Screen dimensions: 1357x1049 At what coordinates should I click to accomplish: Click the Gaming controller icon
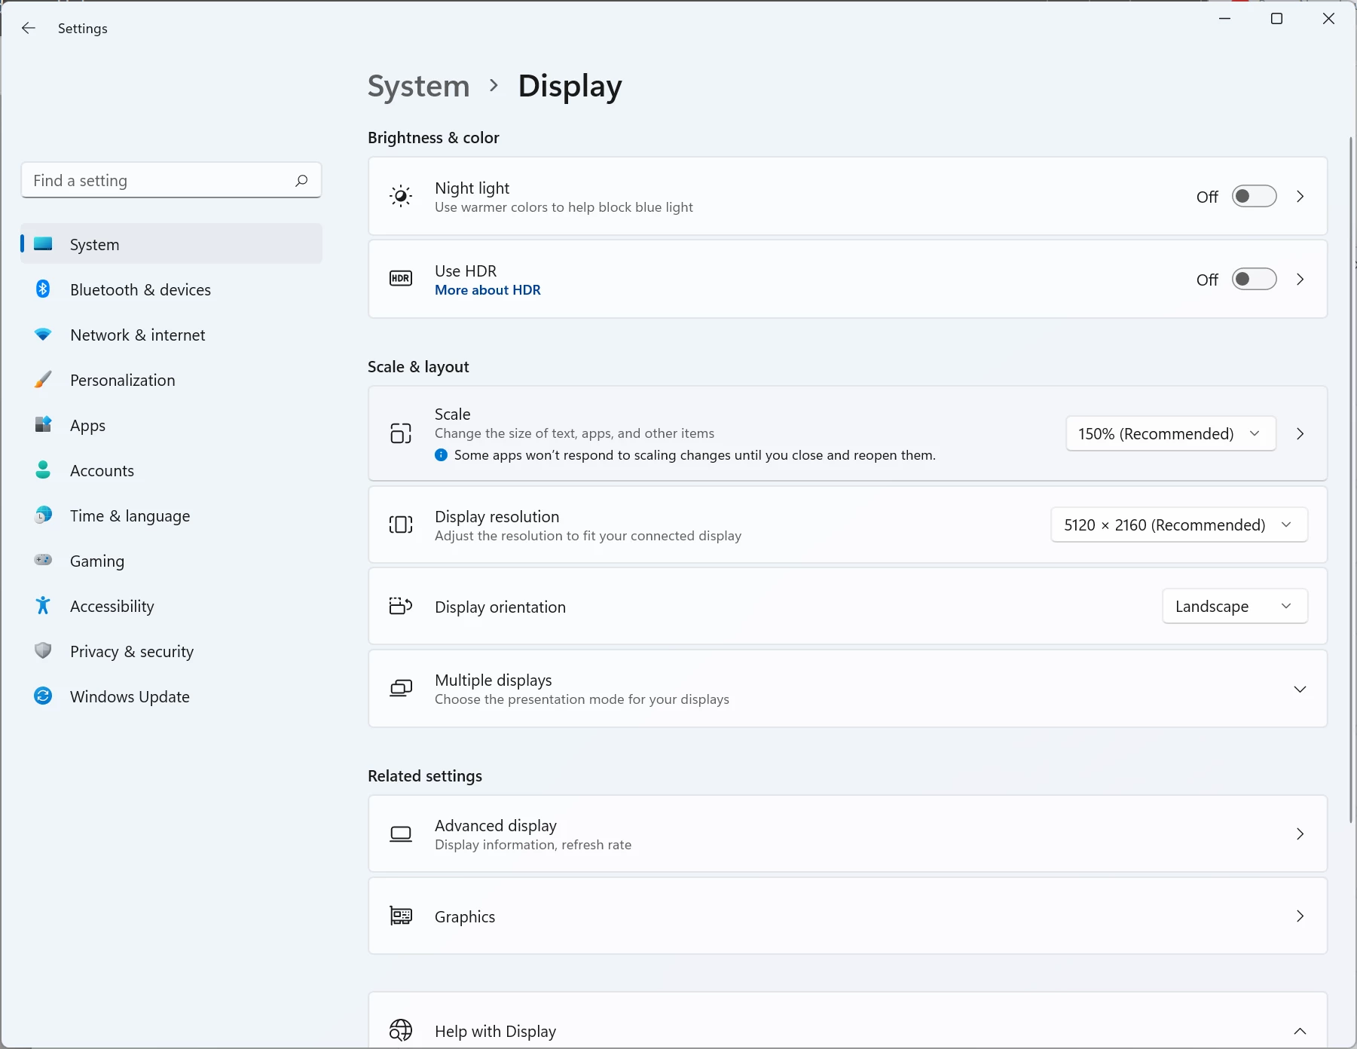(x=44, y=561)
